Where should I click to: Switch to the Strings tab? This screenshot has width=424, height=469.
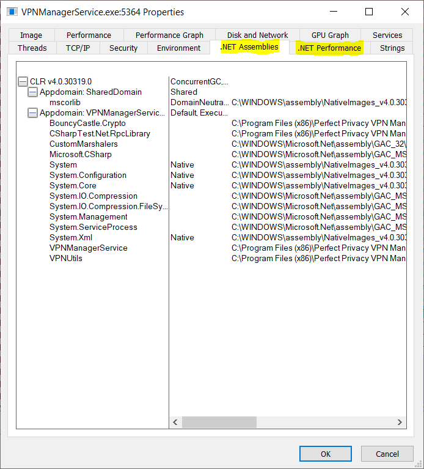[x=392, y=48]
